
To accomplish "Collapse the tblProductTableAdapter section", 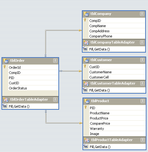I will click(x=143, y=140).
